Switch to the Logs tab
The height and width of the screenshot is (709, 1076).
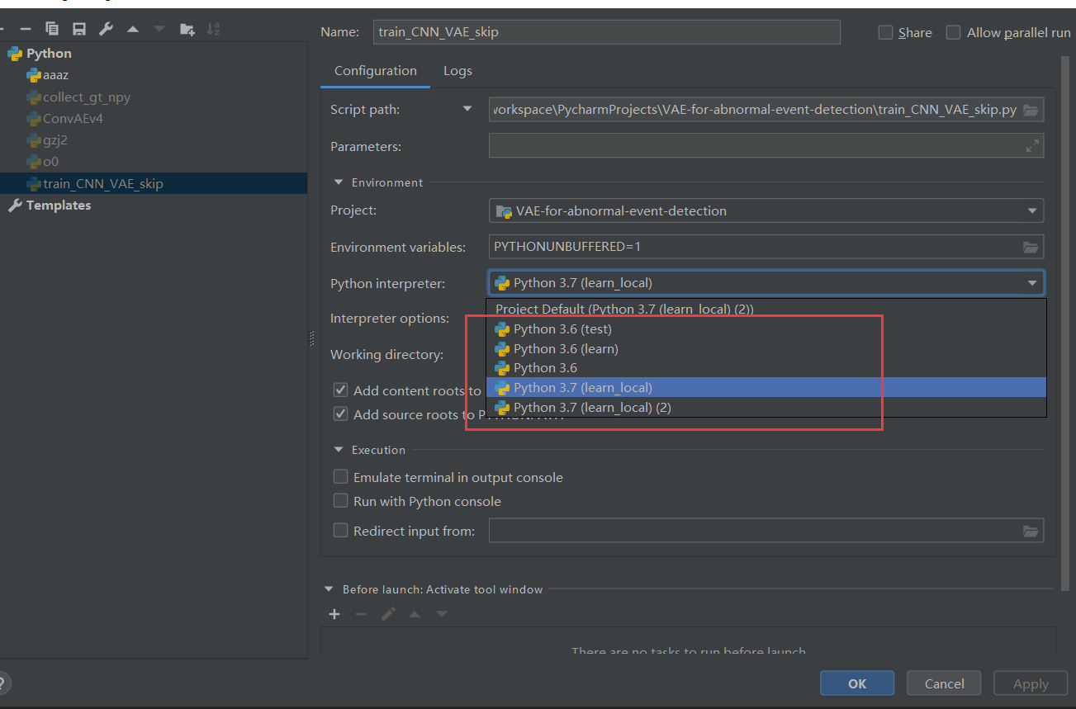457,71
